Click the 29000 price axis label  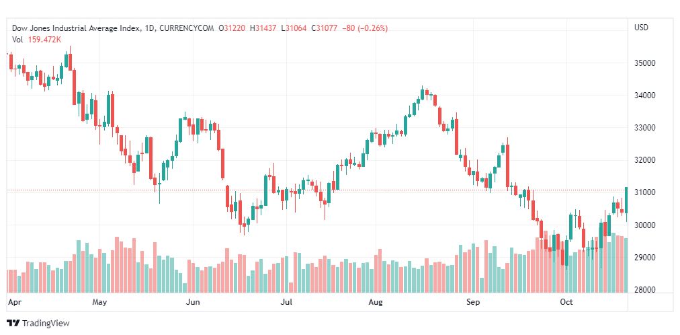click(x=644, y=258)
